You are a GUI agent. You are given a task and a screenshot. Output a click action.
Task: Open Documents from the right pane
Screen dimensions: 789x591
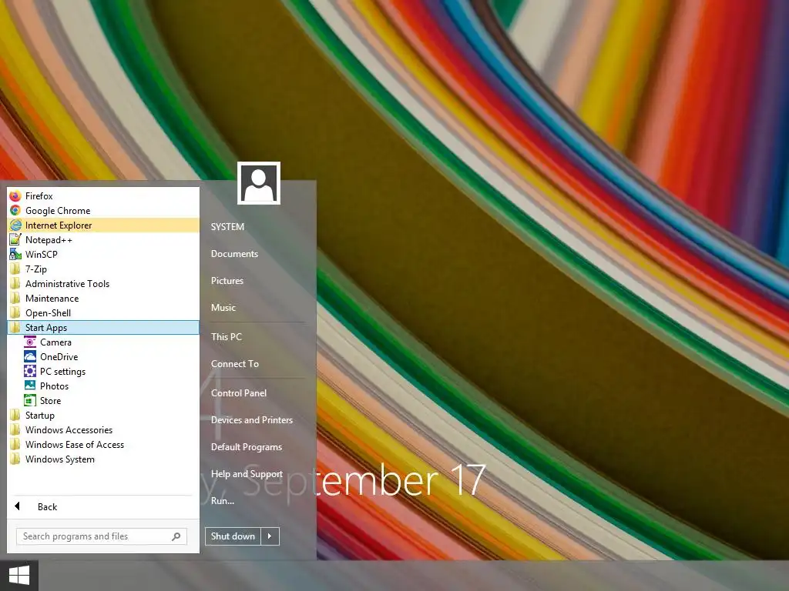pos(234,254)
